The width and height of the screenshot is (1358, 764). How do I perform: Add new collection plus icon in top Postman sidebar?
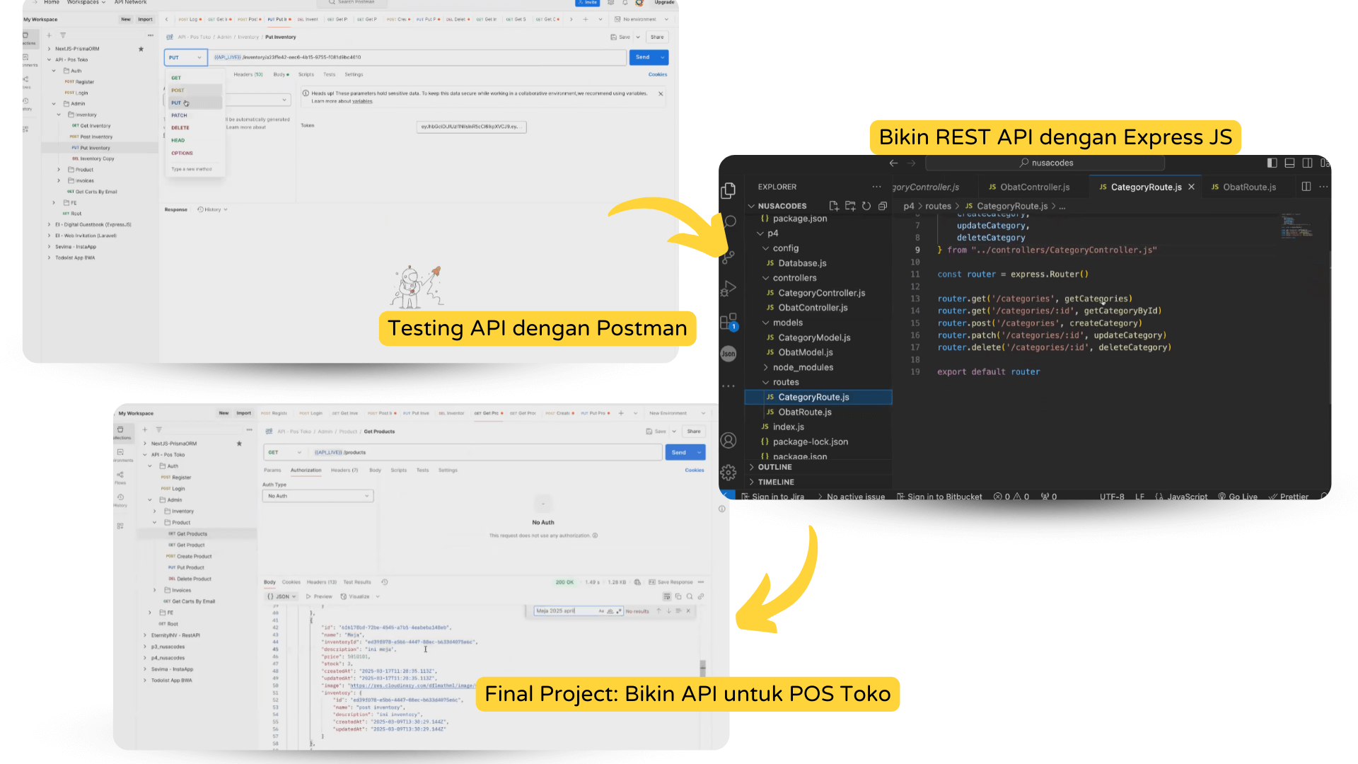(x=49, y=35)
